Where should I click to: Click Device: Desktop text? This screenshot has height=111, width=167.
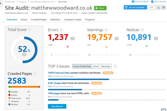pos(39,13)
